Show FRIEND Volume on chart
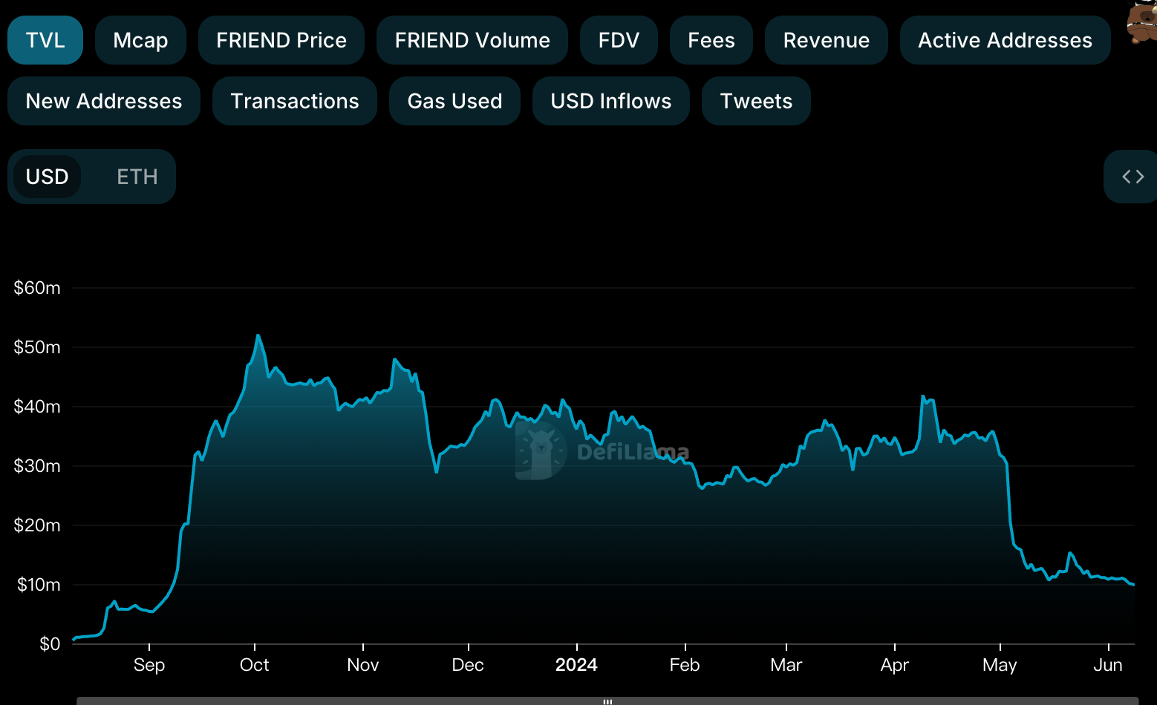Image resolution: width=1157 pixels, height=705 pixels. 472,40
